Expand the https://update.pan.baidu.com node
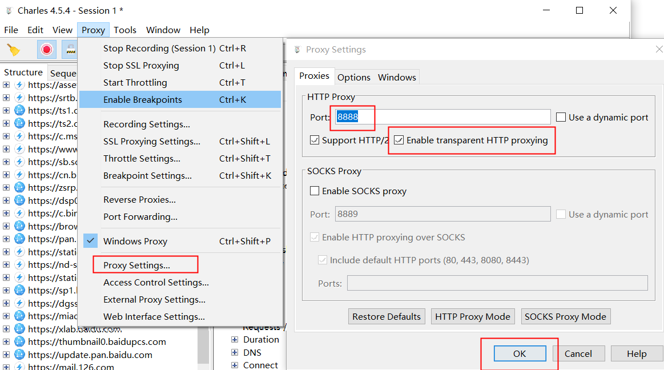 (6, 355)
